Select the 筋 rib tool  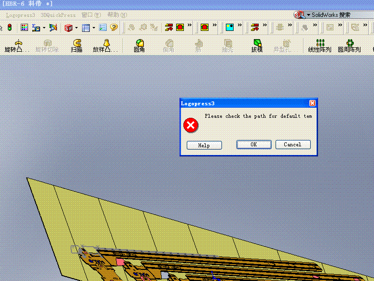coord(198,46)
